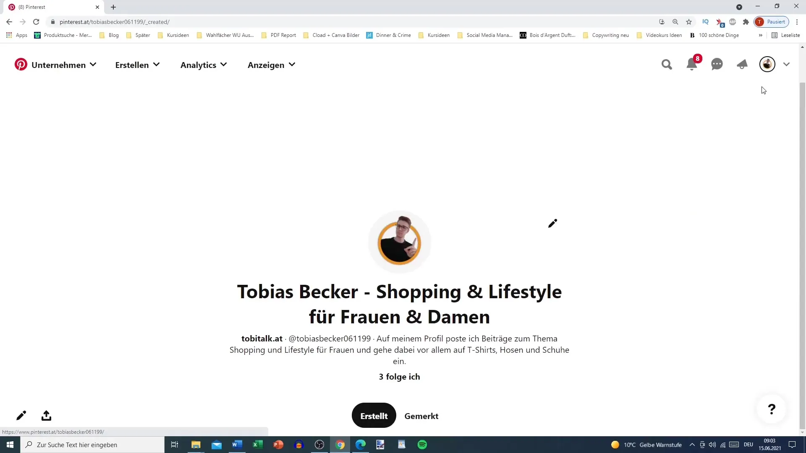Select the Gemerkt tab
This screenshot has height=453, width=806.
[421, 416]
